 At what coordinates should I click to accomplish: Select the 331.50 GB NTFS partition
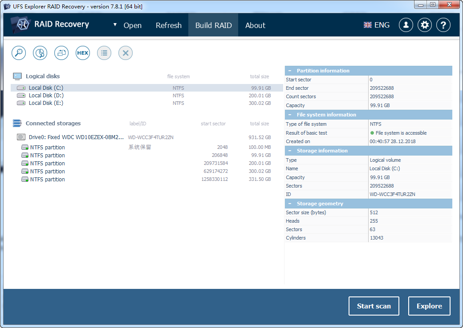pyautogui.click(x=147, y=179)
